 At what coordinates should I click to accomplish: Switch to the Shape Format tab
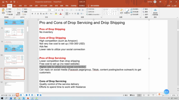[82, 6]
